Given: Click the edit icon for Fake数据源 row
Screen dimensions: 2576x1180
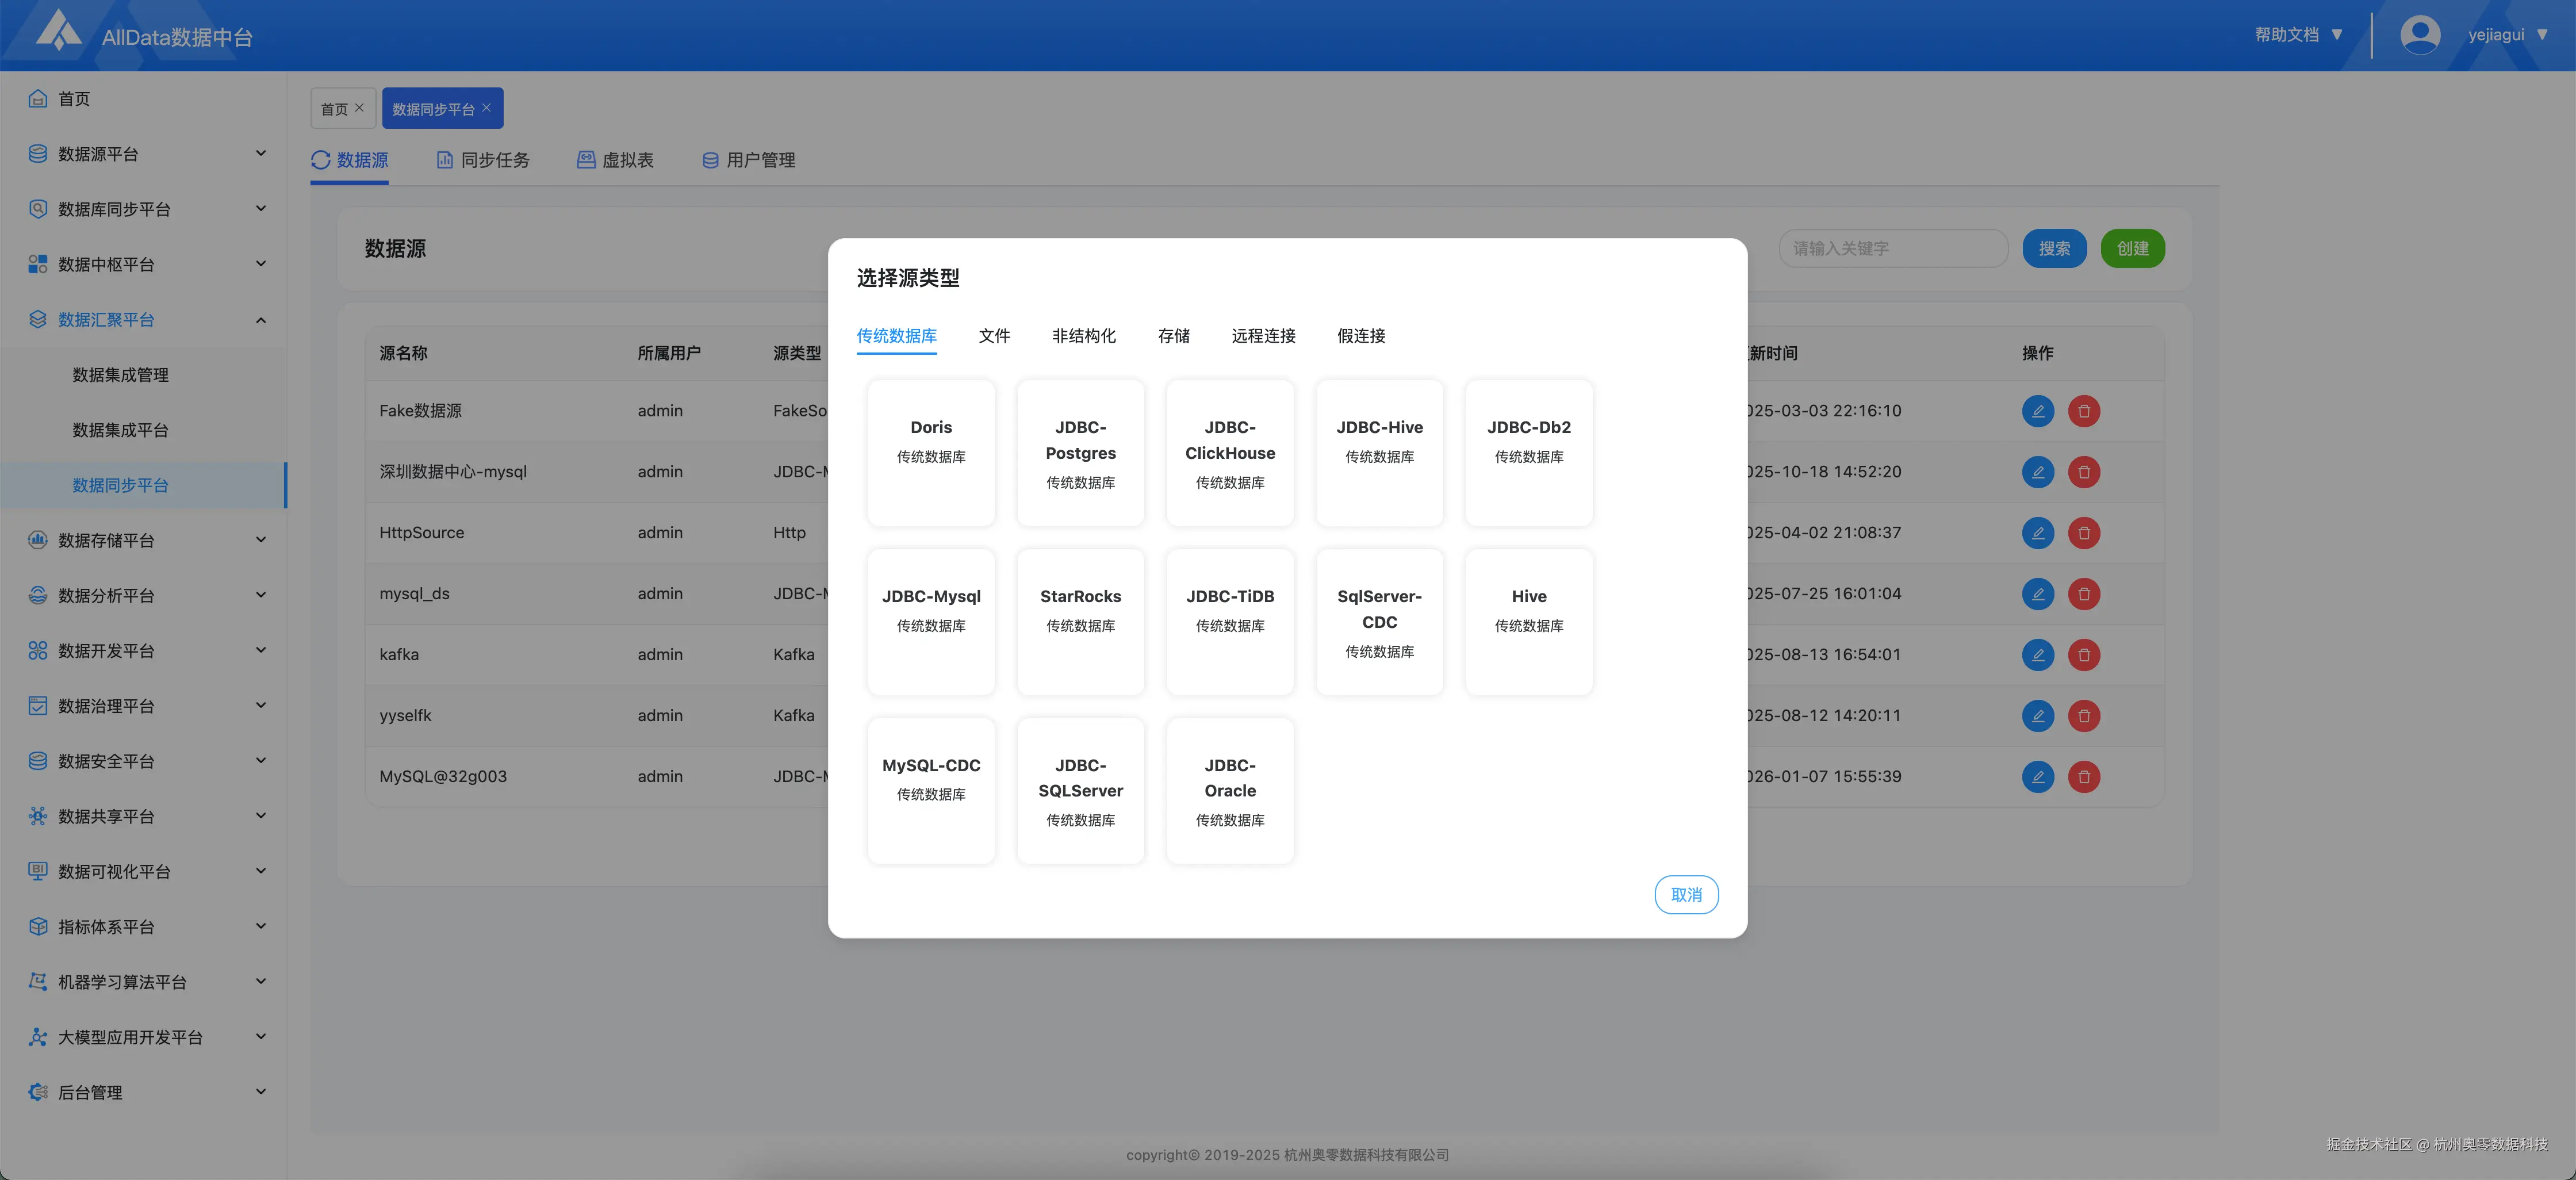Looking at the screenshot, I should coord(2037,411).
